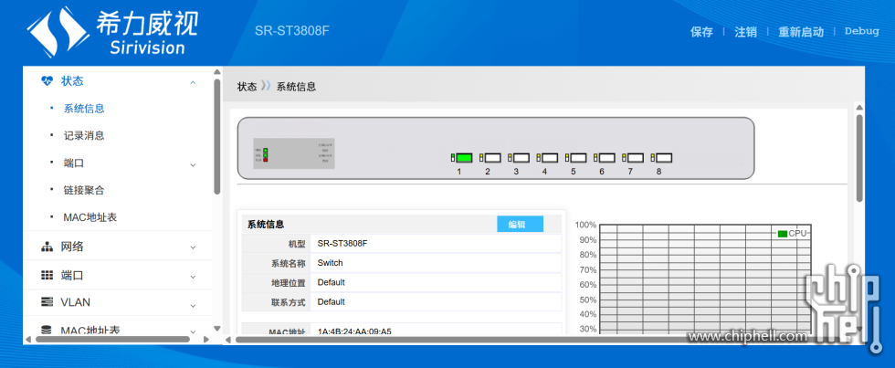Select MAC地址表 under 状态
Viewport: 895px width, 368px height.
(89, 218)
